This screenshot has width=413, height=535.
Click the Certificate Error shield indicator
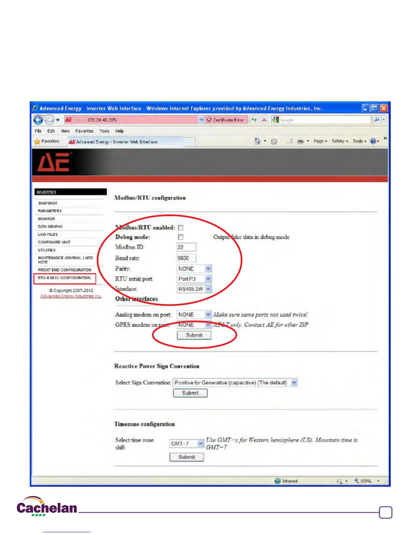(226, 120)
